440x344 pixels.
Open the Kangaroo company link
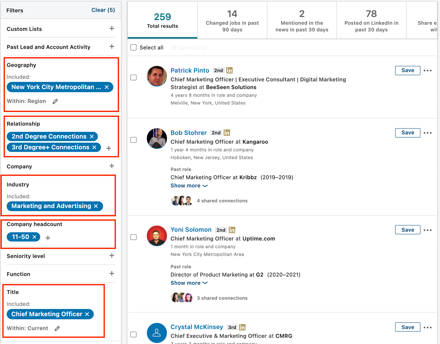coord(255,142)
